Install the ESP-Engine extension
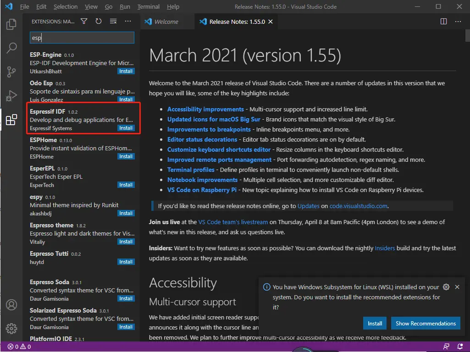The height and width of the screenshot is (352, 470). [x=126, y=71]
